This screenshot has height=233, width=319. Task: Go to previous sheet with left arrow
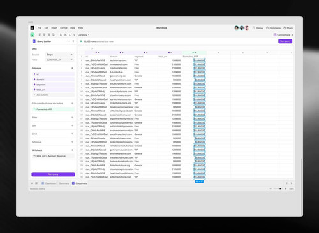[x=286, y=183]
